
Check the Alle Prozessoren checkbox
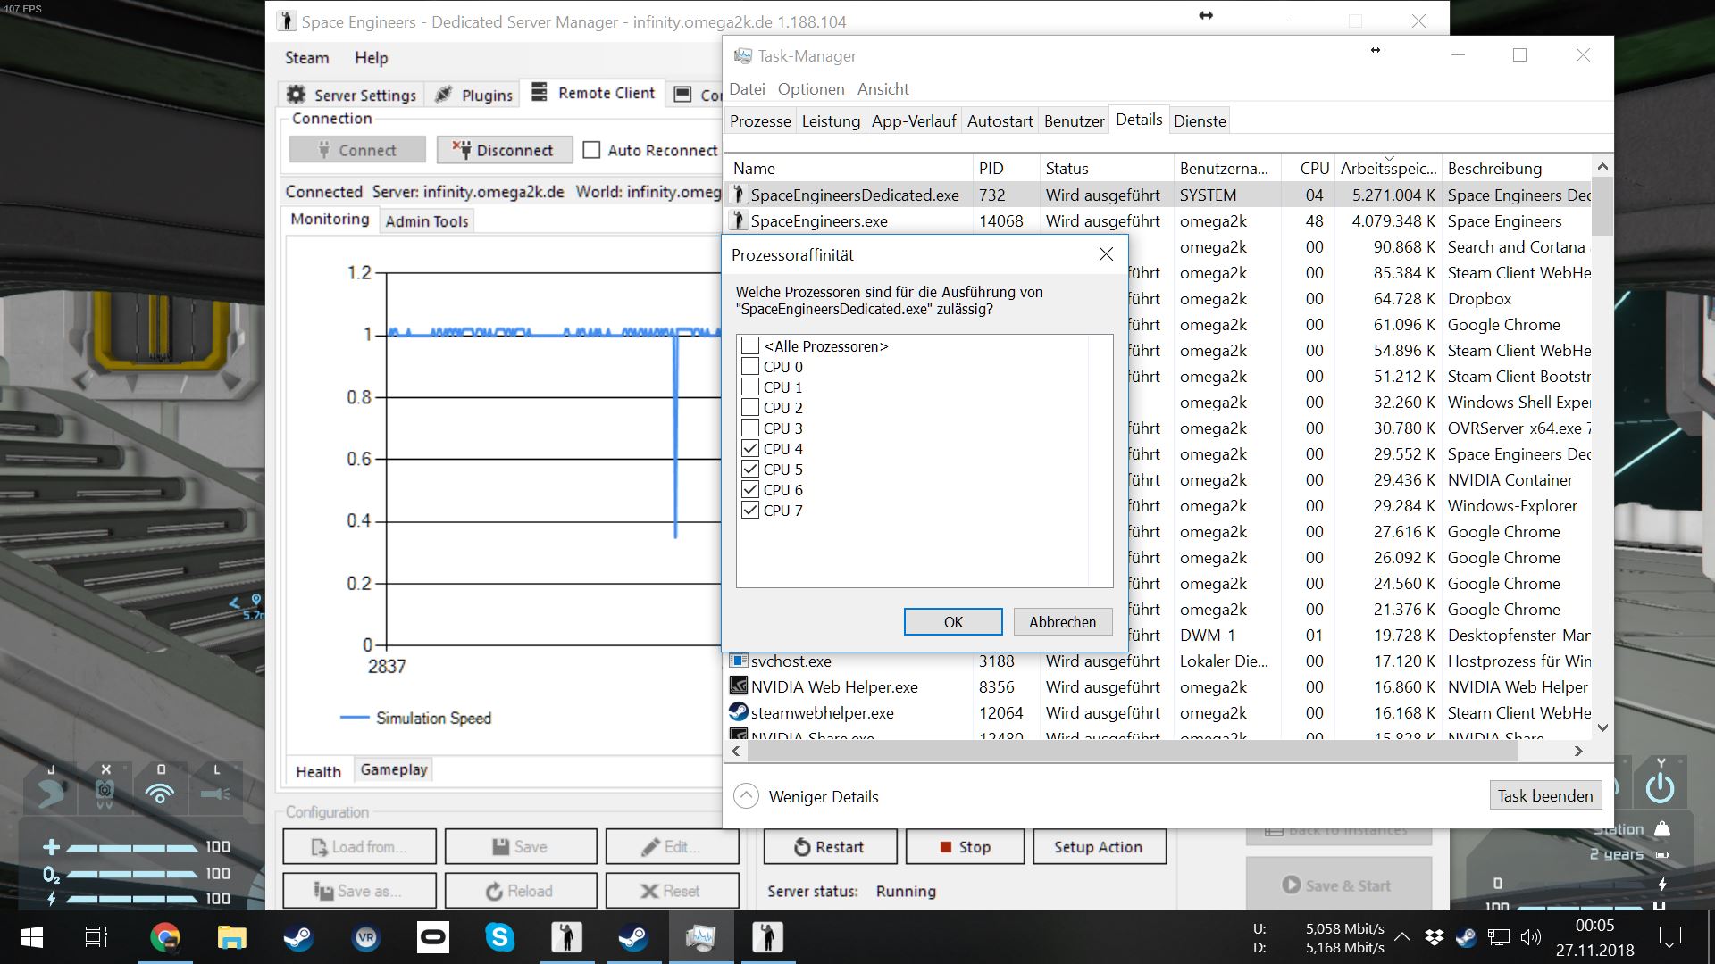(x=750, y=346)
